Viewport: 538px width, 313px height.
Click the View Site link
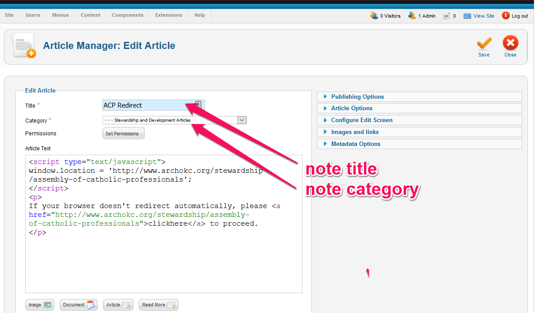(x=484, y=16)
